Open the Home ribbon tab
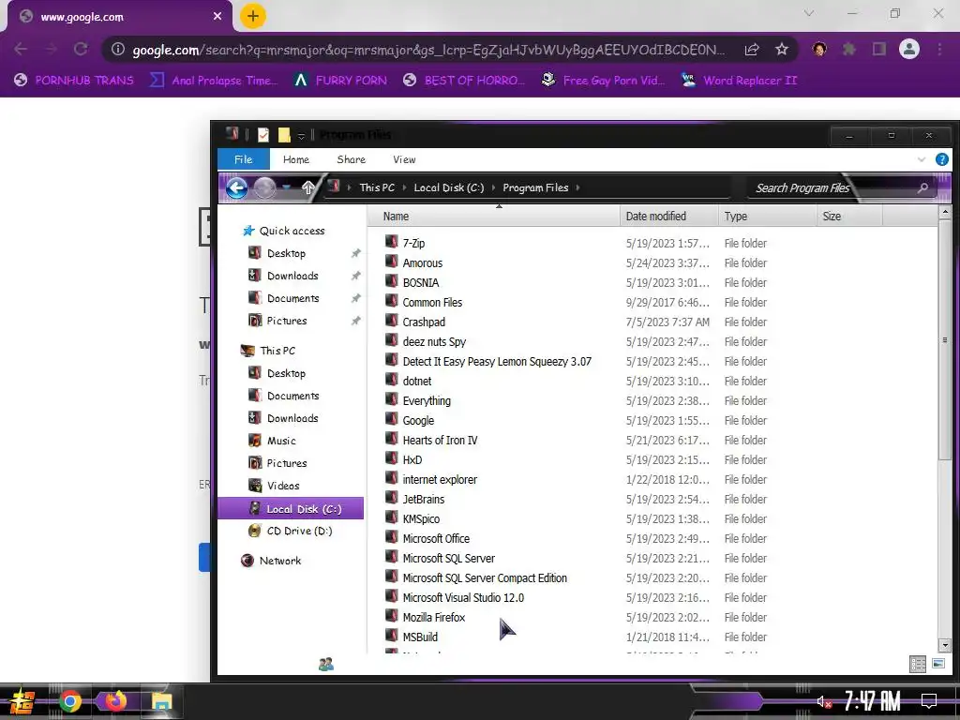Image resolution: width=960 pixels, height=720 pixels. coord(295,159)
